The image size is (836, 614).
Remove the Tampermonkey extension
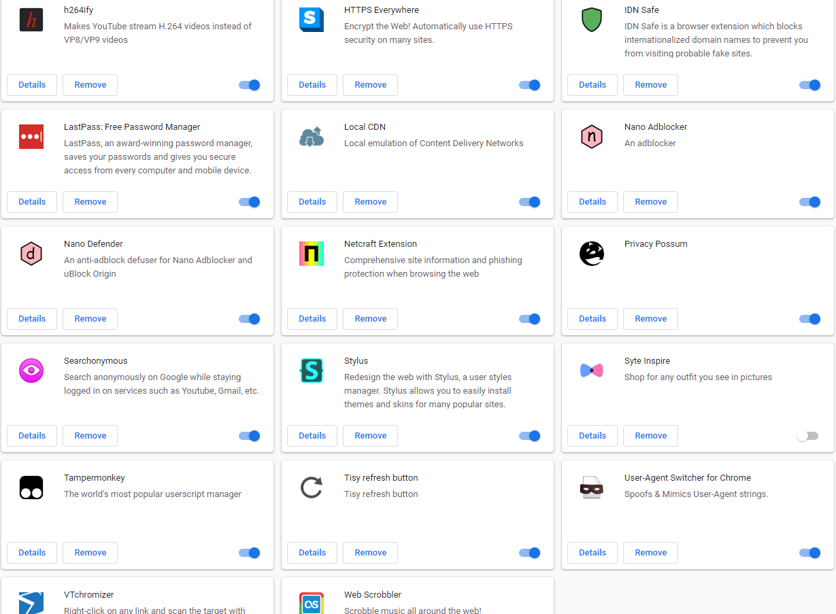(x=90, y=553)
